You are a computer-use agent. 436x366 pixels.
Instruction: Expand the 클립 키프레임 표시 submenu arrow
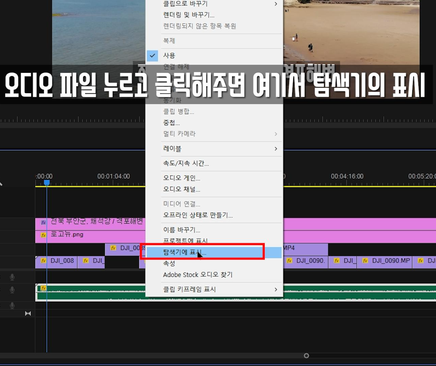276,289
